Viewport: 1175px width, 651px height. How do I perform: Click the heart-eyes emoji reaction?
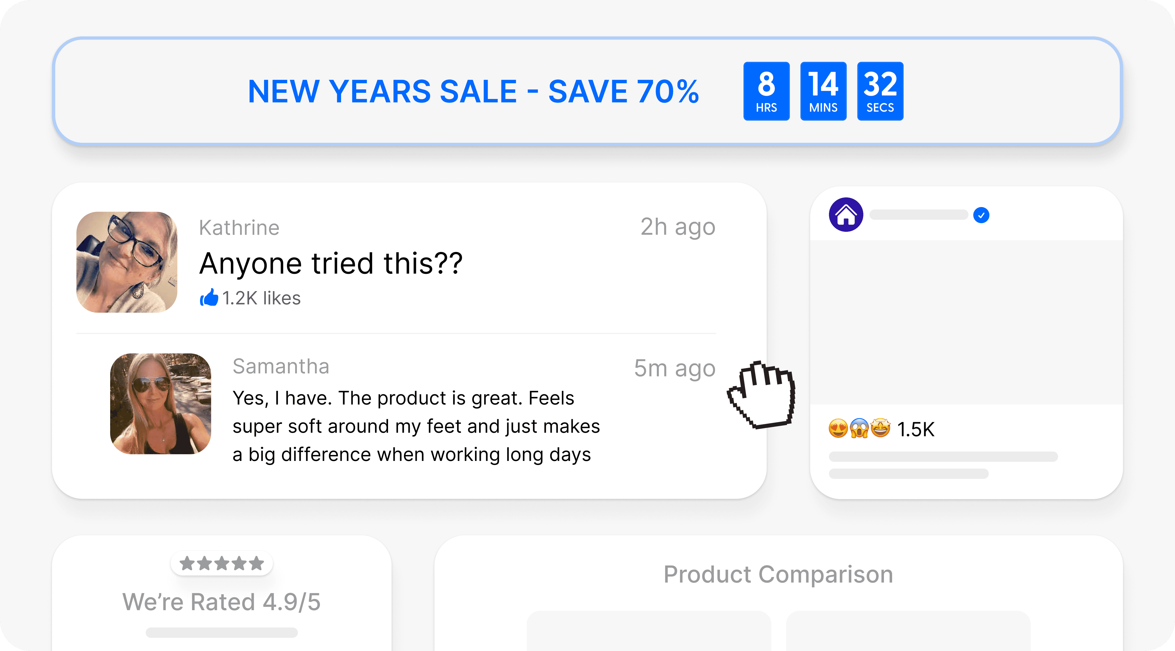click(x=838, y=428)
